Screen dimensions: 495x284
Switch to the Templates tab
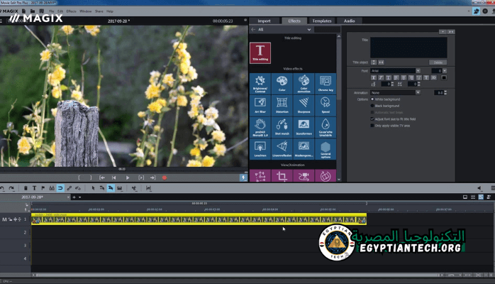click(x=322, y=21)
